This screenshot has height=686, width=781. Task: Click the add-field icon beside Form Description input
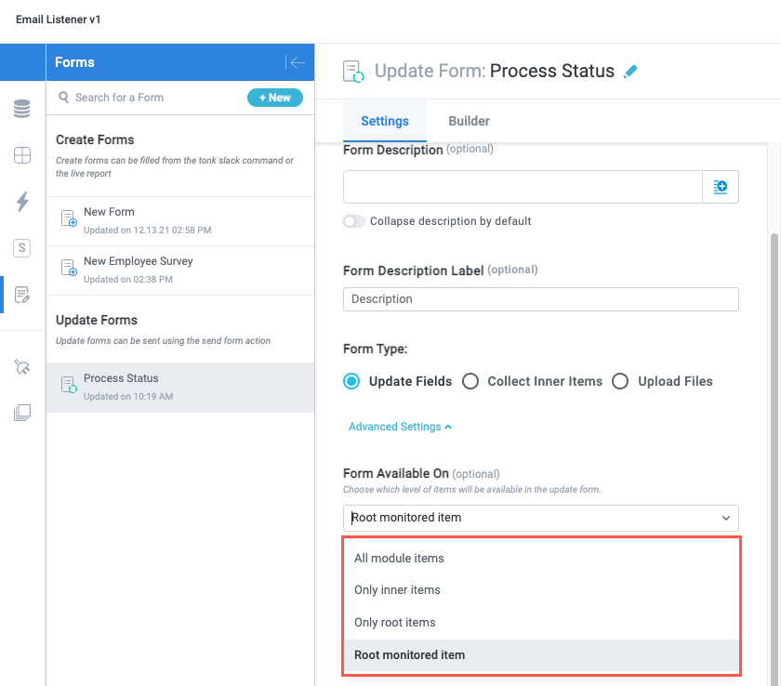pyautogui.click(x=721, y=187)
